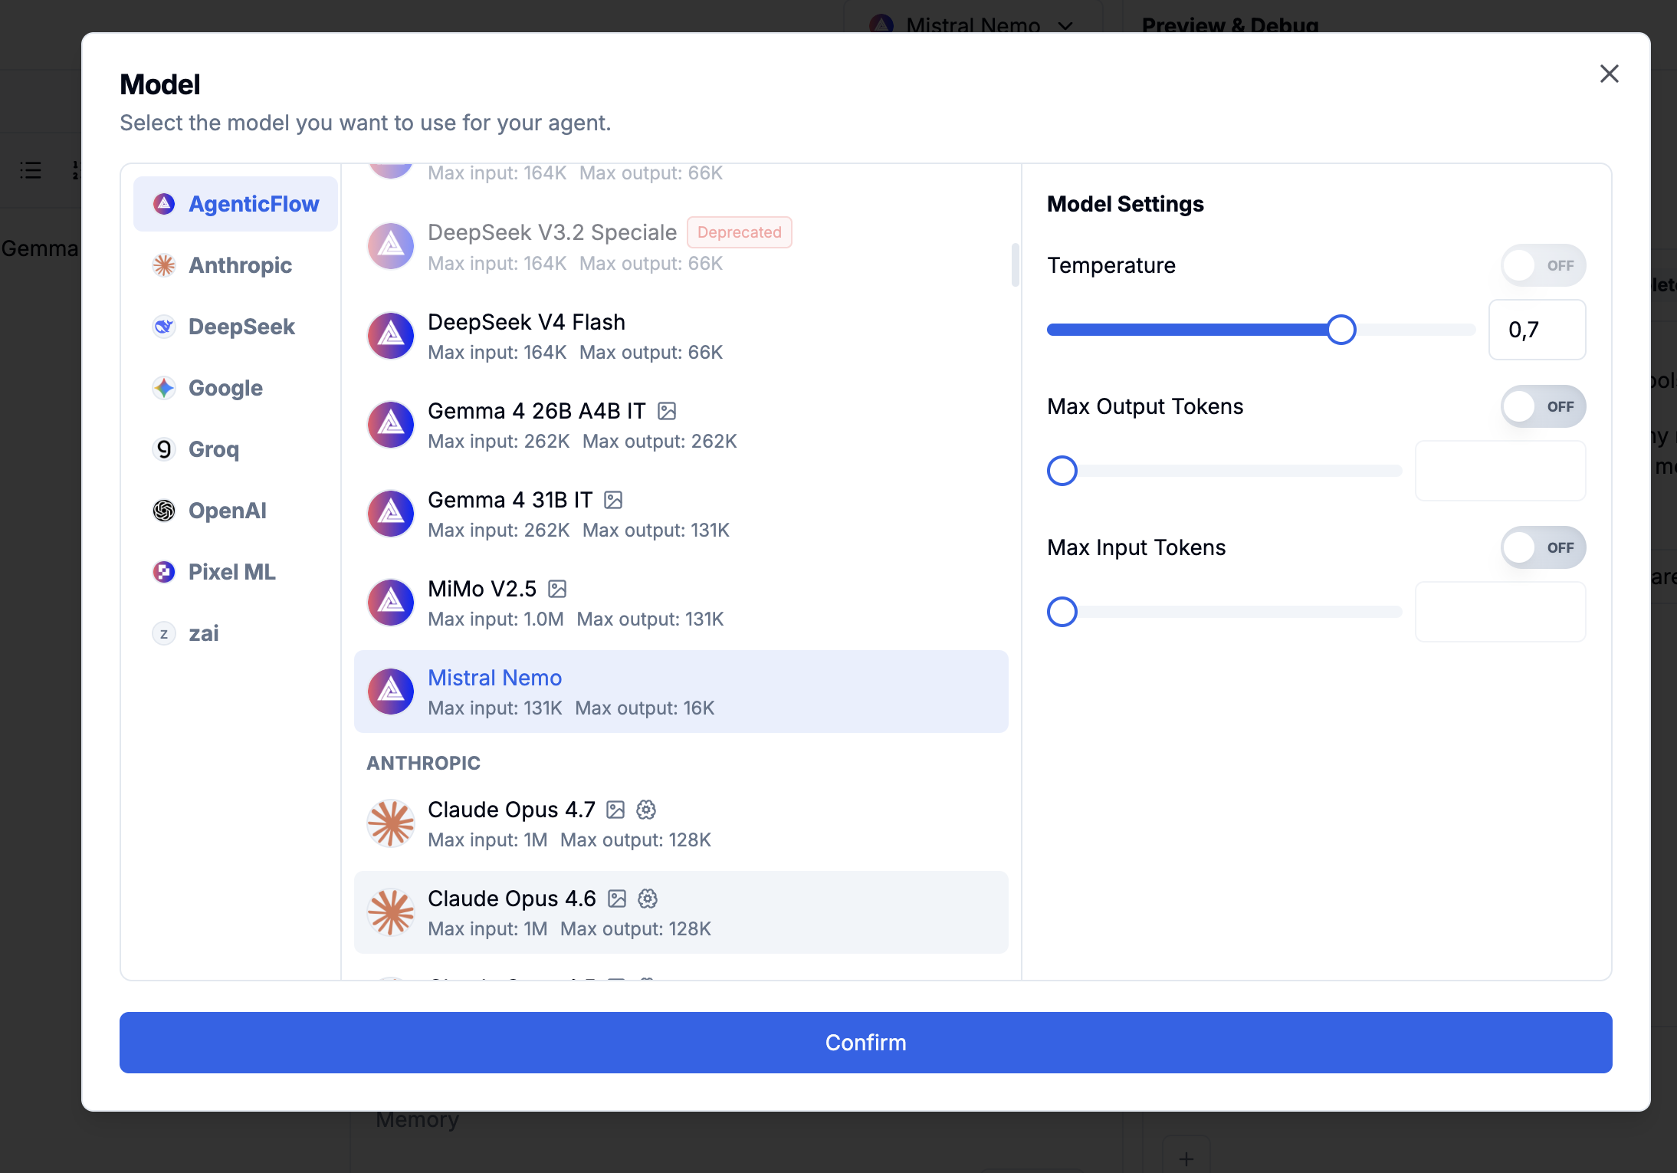Click the Gemma 4 31B IT logo icon

(x=391, y=514)
